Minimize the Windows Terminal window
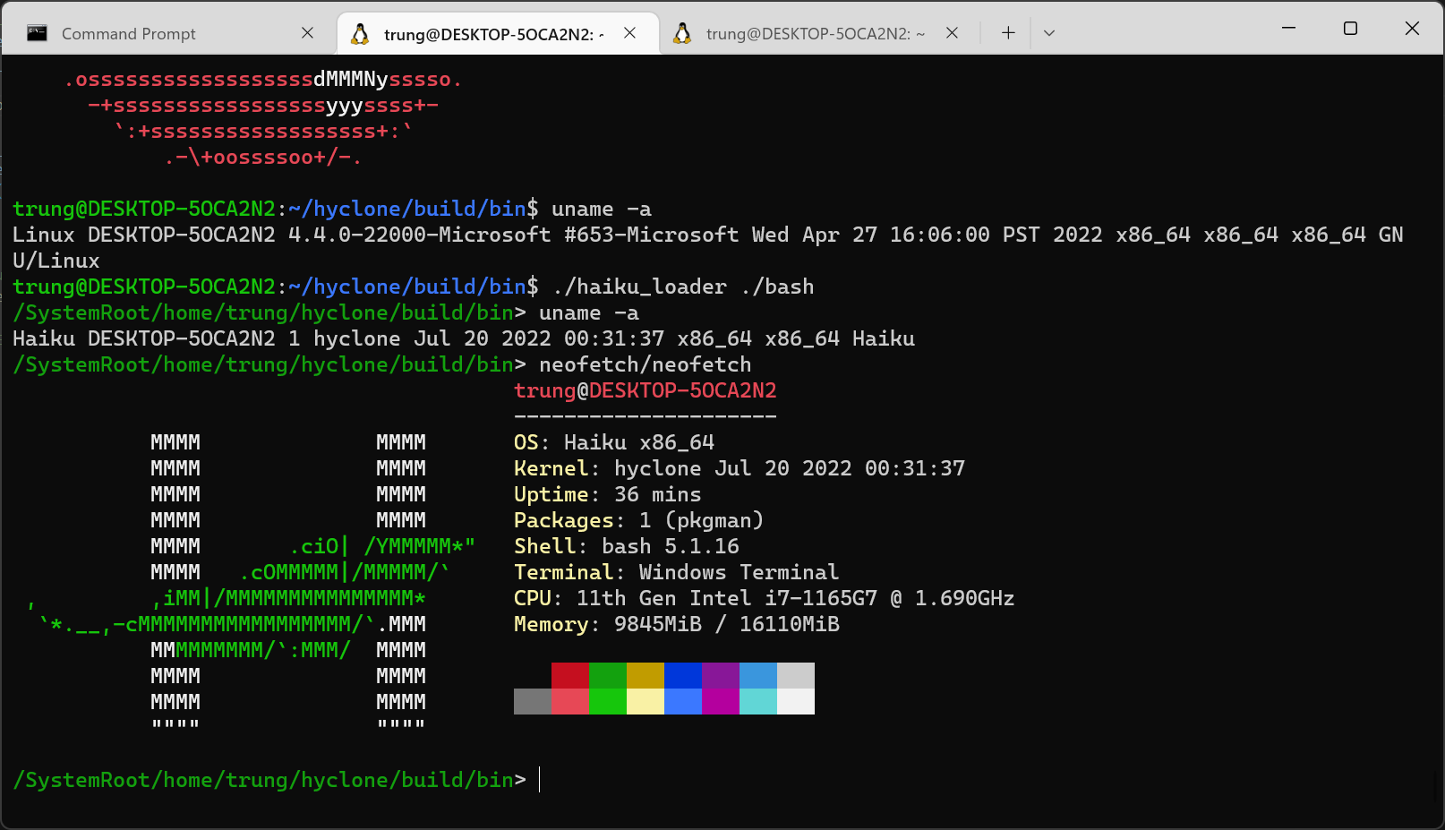 pos(1289,28)
